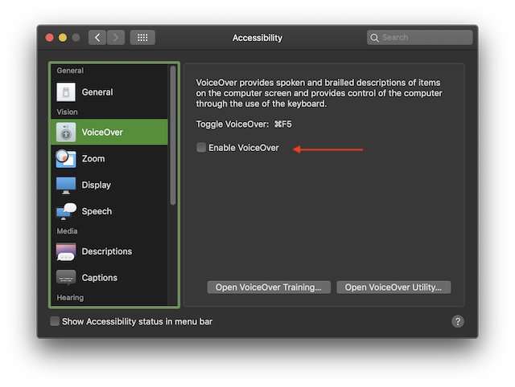
Task: Close the Accessibility window
Action: click(50, 38)
